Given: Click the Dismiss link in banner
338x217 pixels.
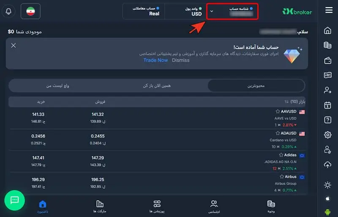Looking at the screenshot, I should point(181,60).
